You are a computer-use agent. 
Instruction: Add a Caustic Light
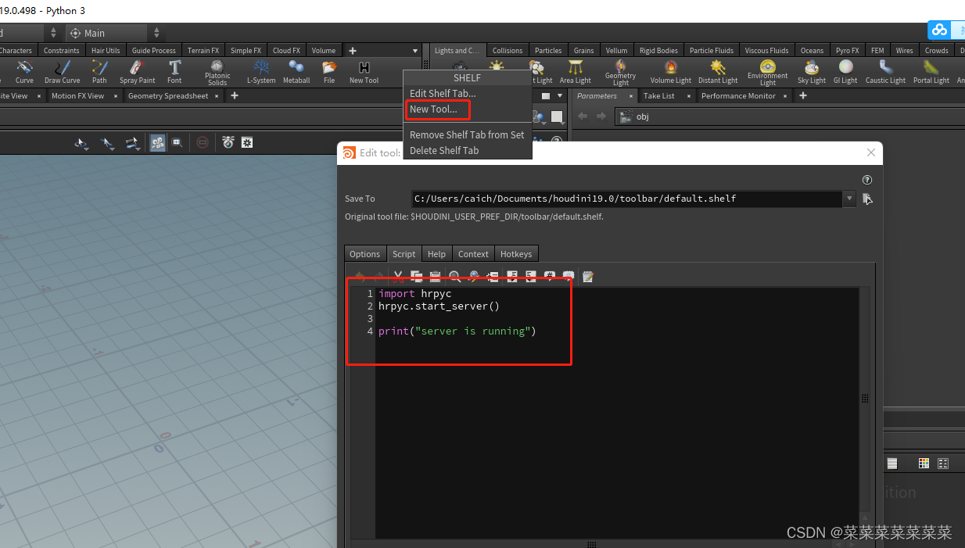[886, 72]
